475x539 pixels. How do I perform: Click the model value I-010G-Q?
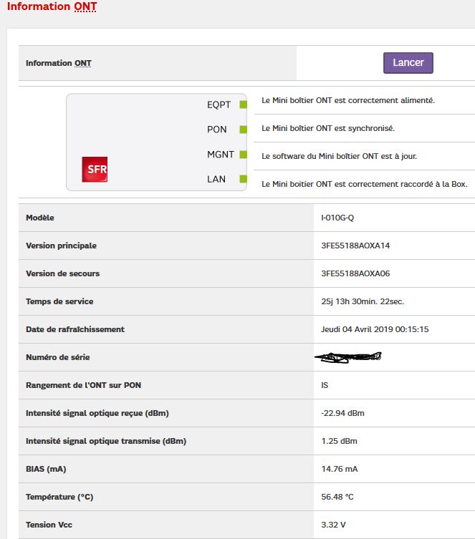337,218
